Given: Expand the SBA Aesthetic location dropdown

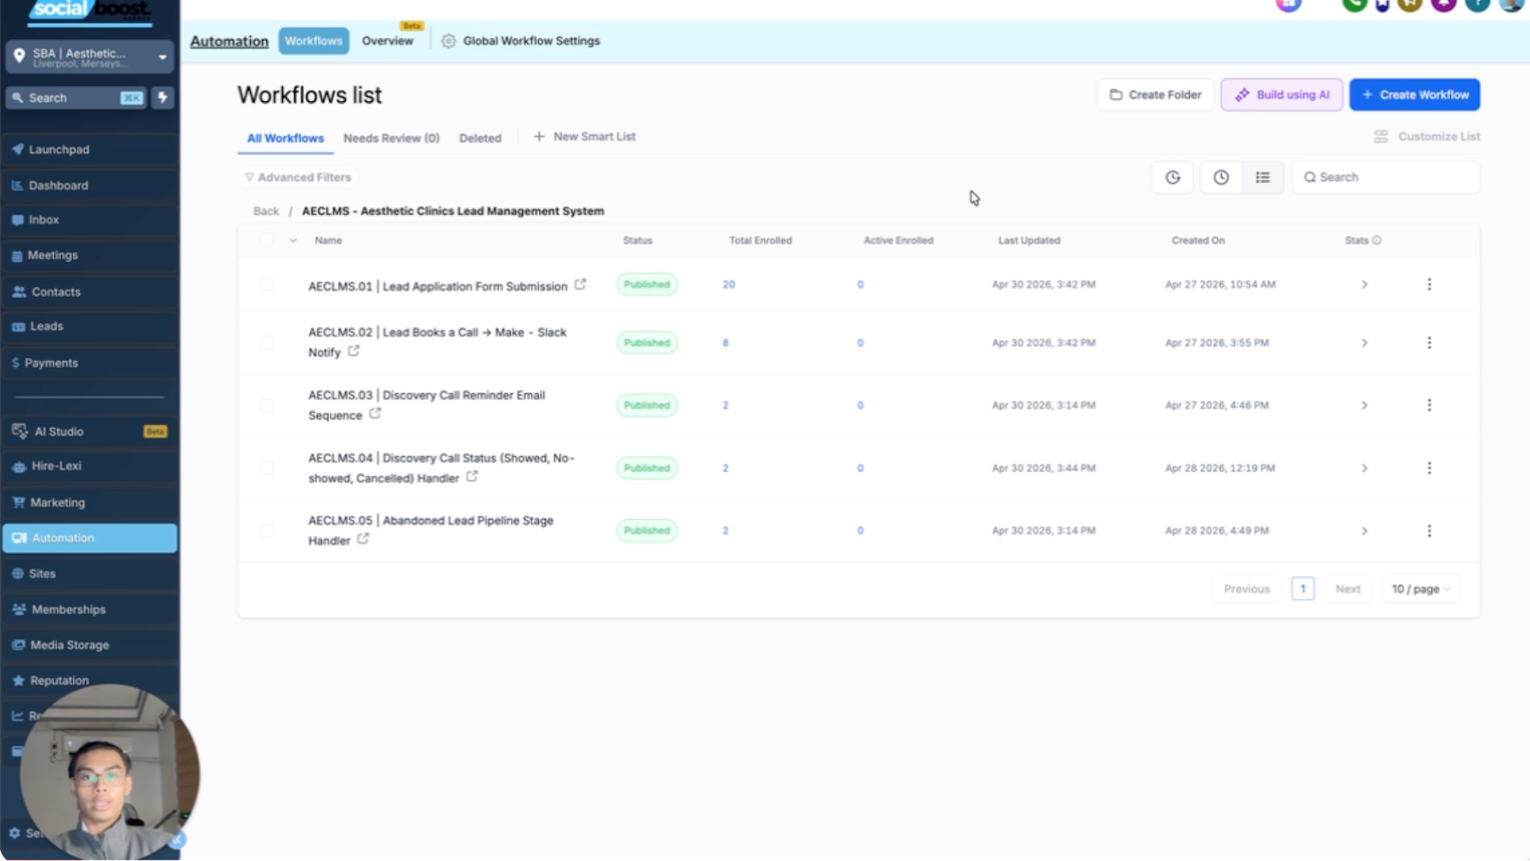Looking at the screenshot, I should tap(89, 57).
